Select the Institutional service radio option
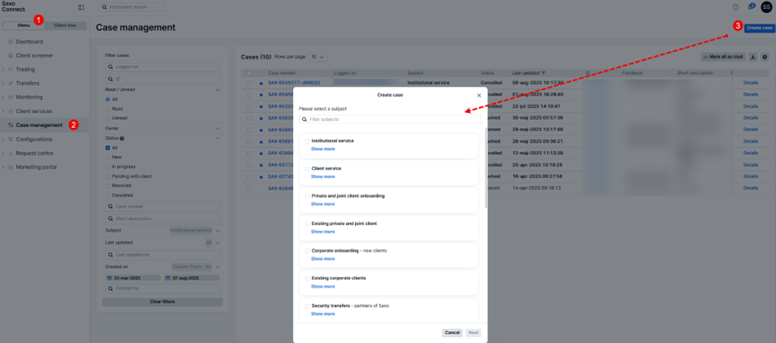This screenshot has height=343, width=776. click(x=307, y=141)
